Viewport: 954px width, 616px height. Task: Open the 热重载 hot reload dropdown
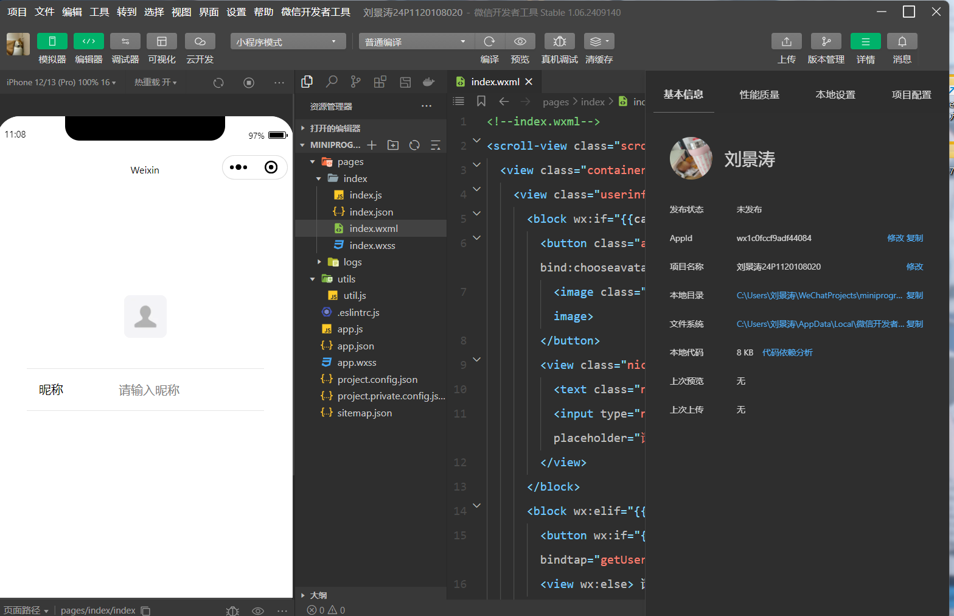(x=155, y=82)
